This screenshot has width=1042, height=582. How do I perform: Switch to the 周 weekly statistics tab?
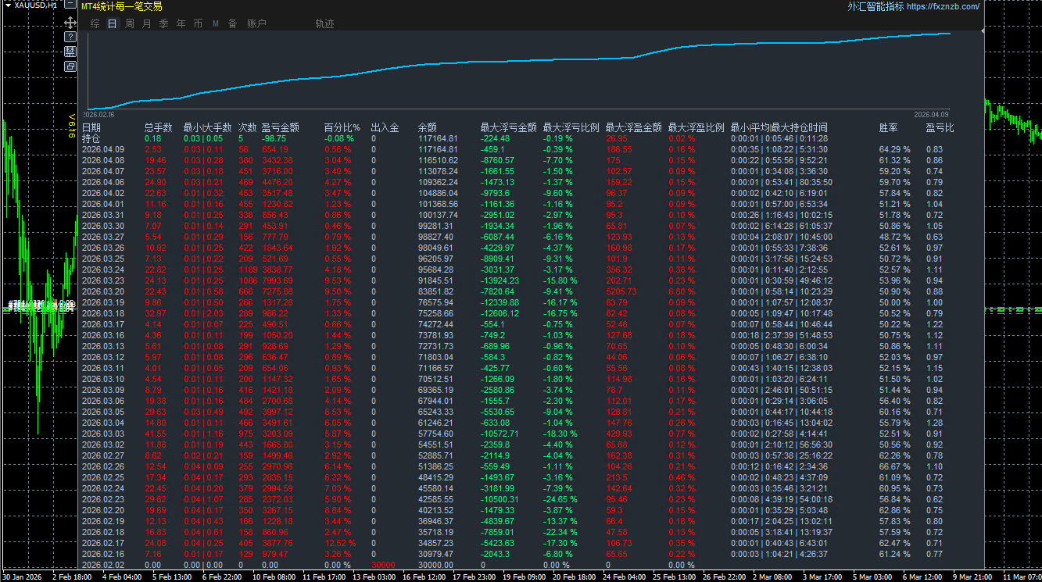pos(129,24)
